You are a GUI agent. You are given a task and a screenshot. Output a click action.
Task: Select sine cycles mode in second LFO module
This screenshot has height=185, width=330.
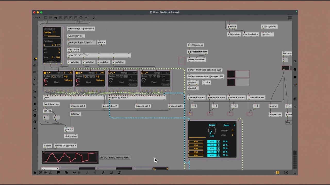[85, 77]
